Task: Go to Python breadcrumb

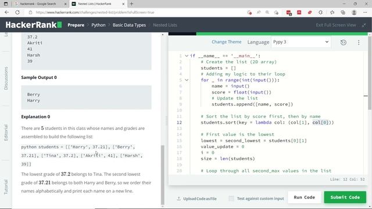Action: coord(98,25)
